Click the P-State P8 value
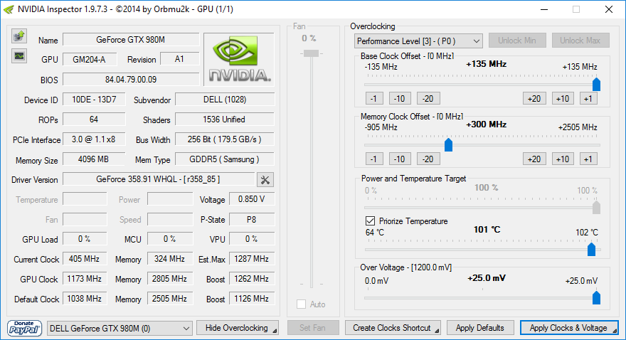 coord(252,219)
